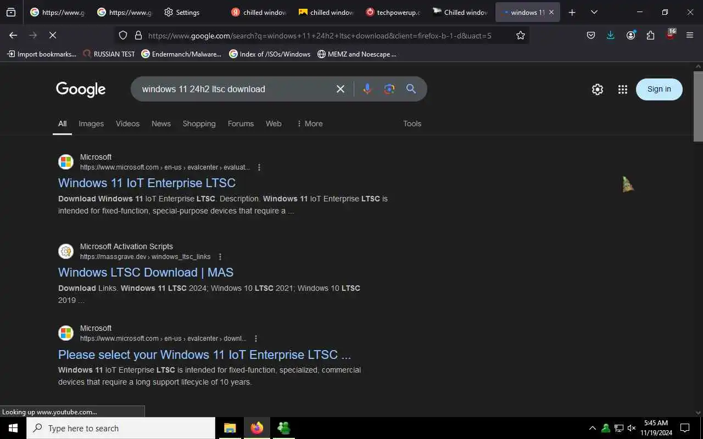The image size is (703, 439).
Task: Select the Videos search filter
Action: click(x=127, y=123)
